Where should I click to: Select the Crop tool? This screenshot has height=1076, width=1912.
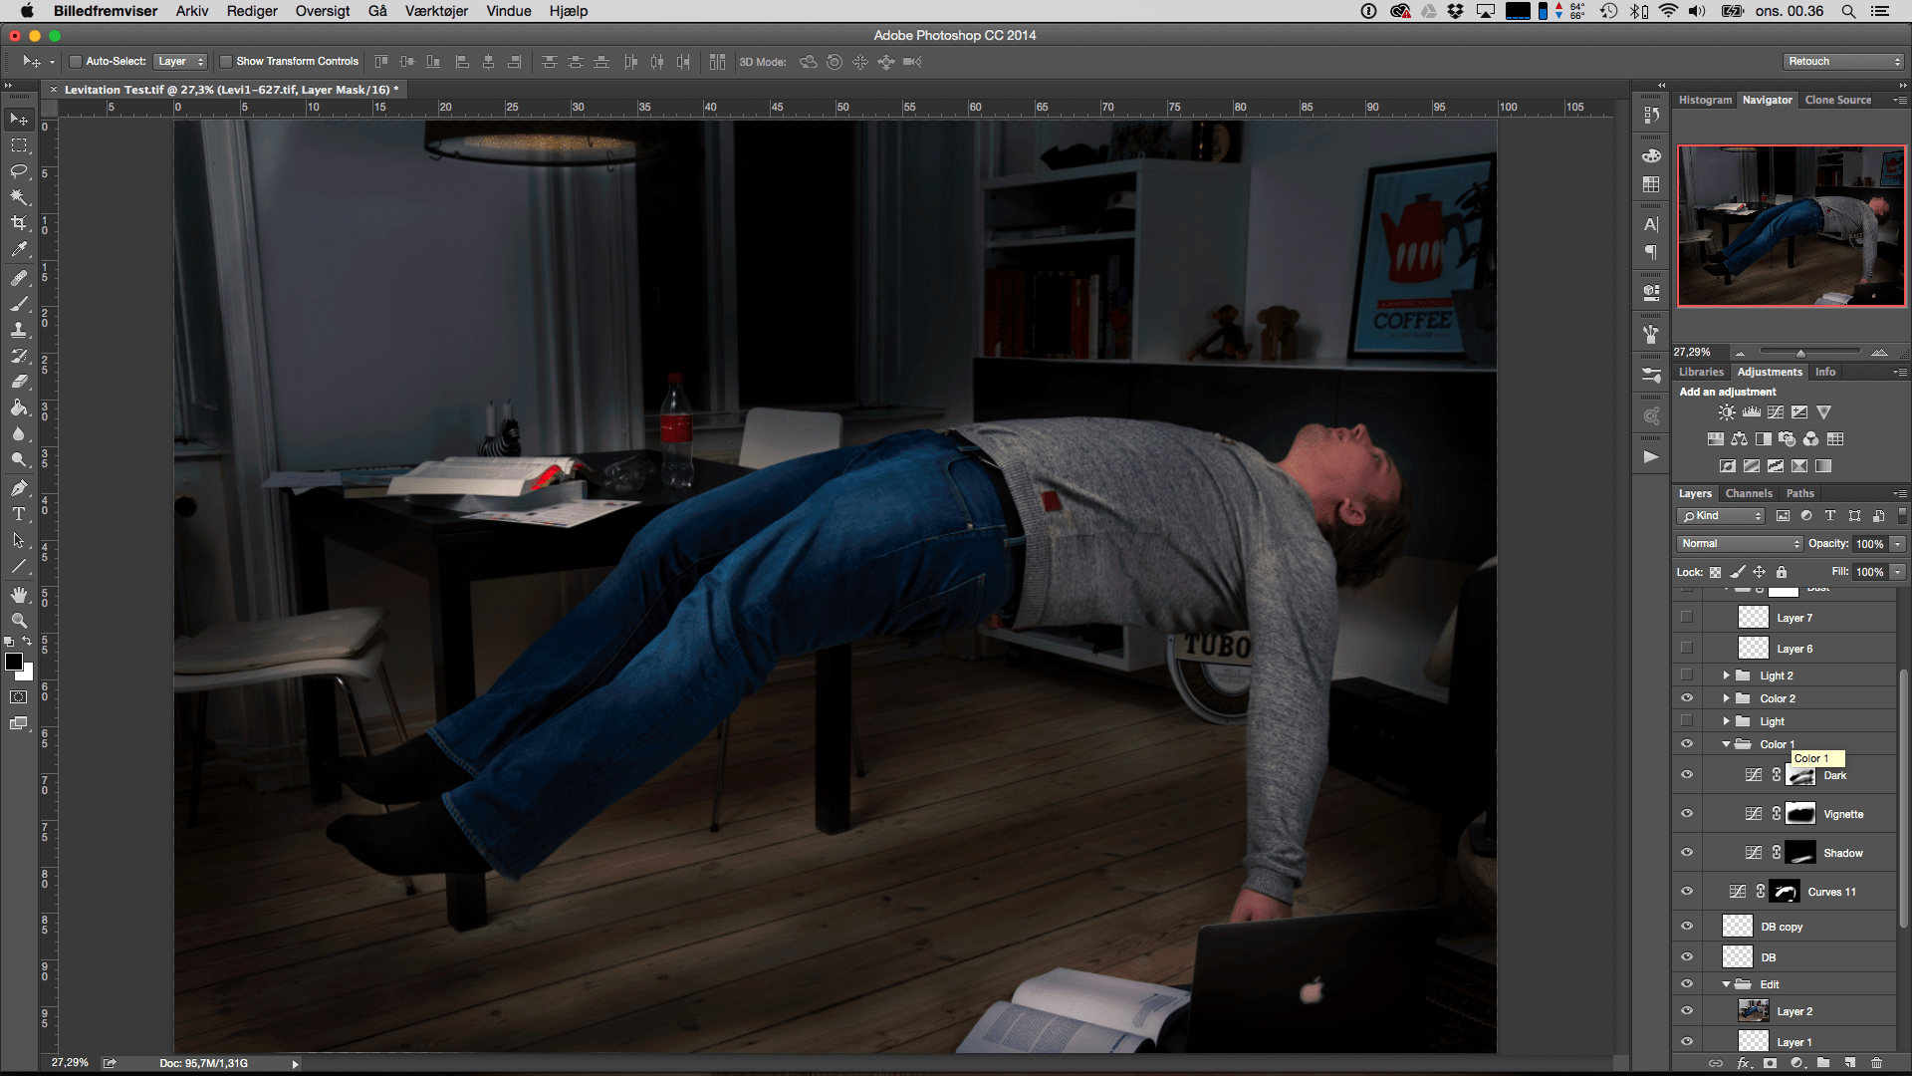(19, 223)
